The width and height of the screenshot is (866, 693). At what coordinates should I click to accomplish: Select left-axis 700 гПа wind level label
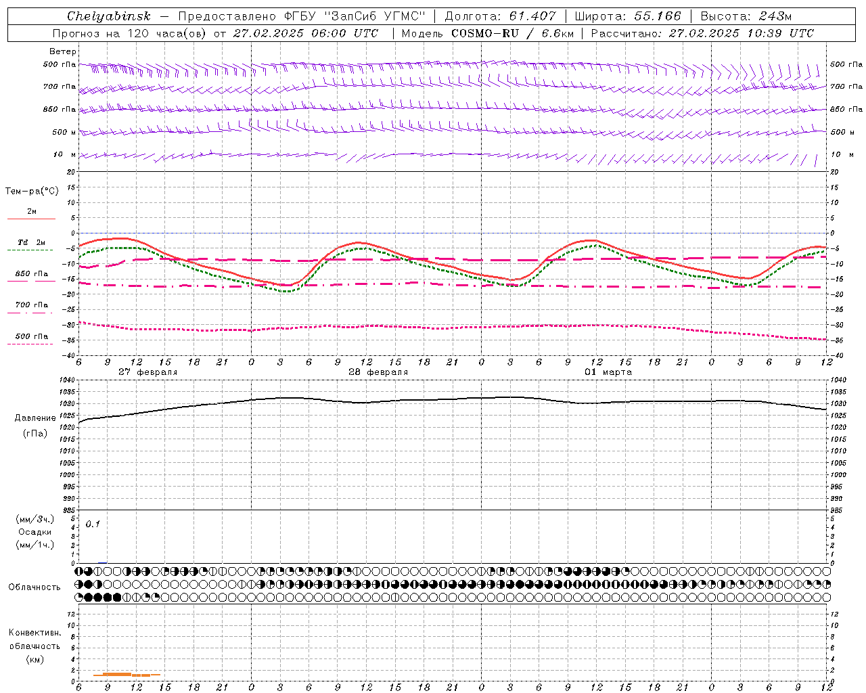[x=60, y=87]
